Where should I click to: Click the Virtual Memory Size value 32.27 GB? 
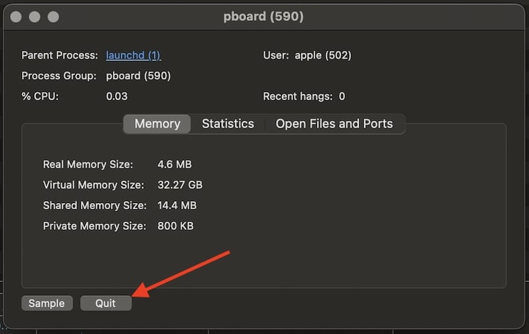pos(179,185)
